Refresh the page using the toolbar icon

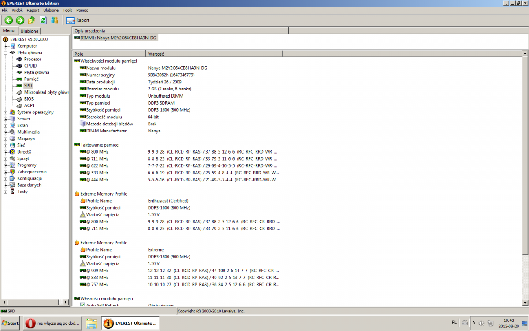(43, 20)
